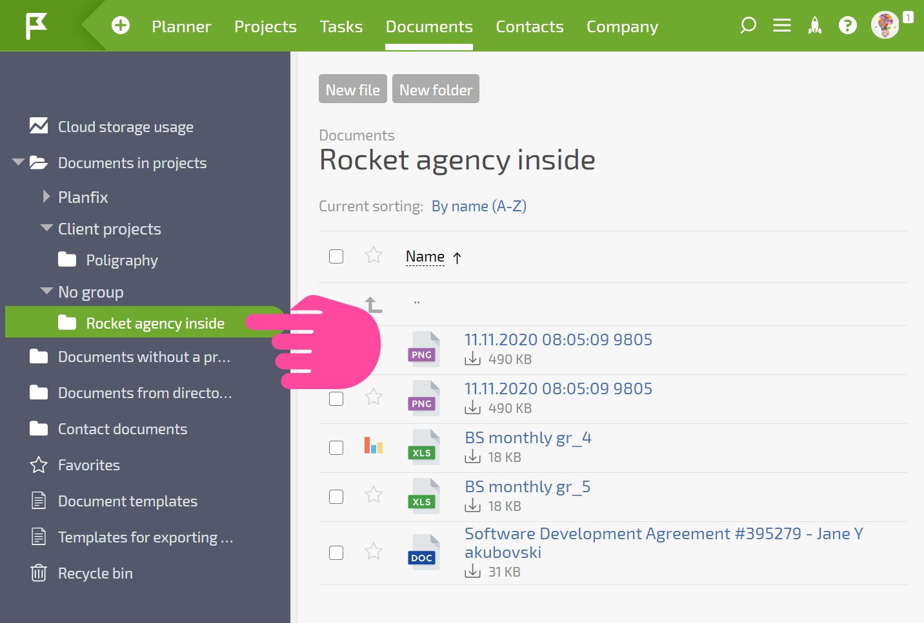924x623 pixels.
Task: Click the XLS file icon for BS monthly gr_4
Action: (x=424, y=447)
